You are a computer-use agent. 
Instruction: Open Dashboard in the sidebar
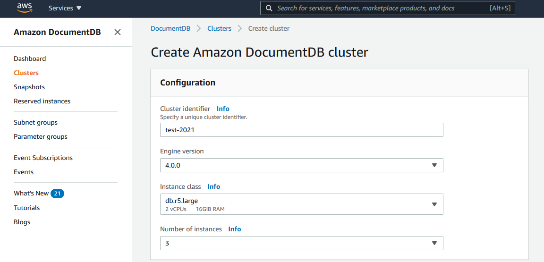[x=30, y=59]
